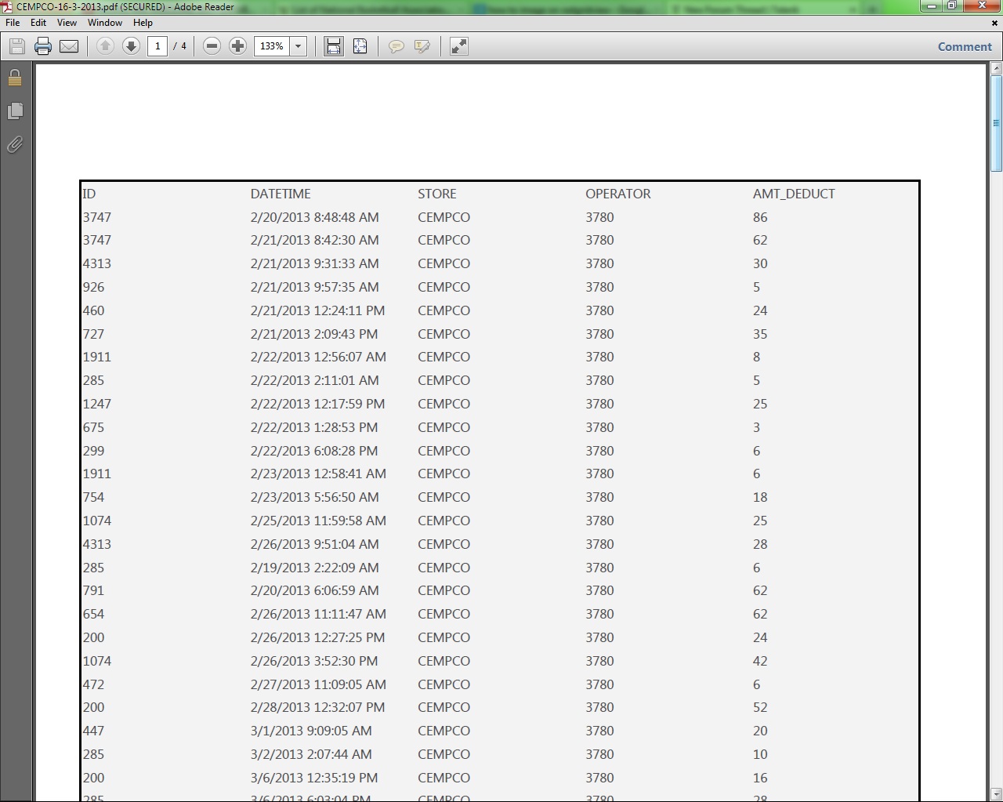Click the datetime 2/25/2013 11:59:58 AM
The width and height of the screenshot is (1003, 802).
click(318, 521)
